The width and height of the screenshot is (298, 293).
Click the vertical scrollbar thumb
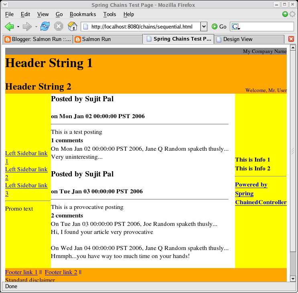[293, 150]
